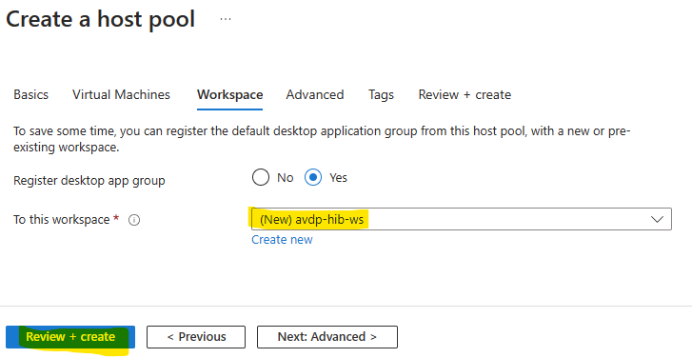Continue with Next: Advanced button
The height and width of the screenshot is (358, 692).
tap(327, 337)
